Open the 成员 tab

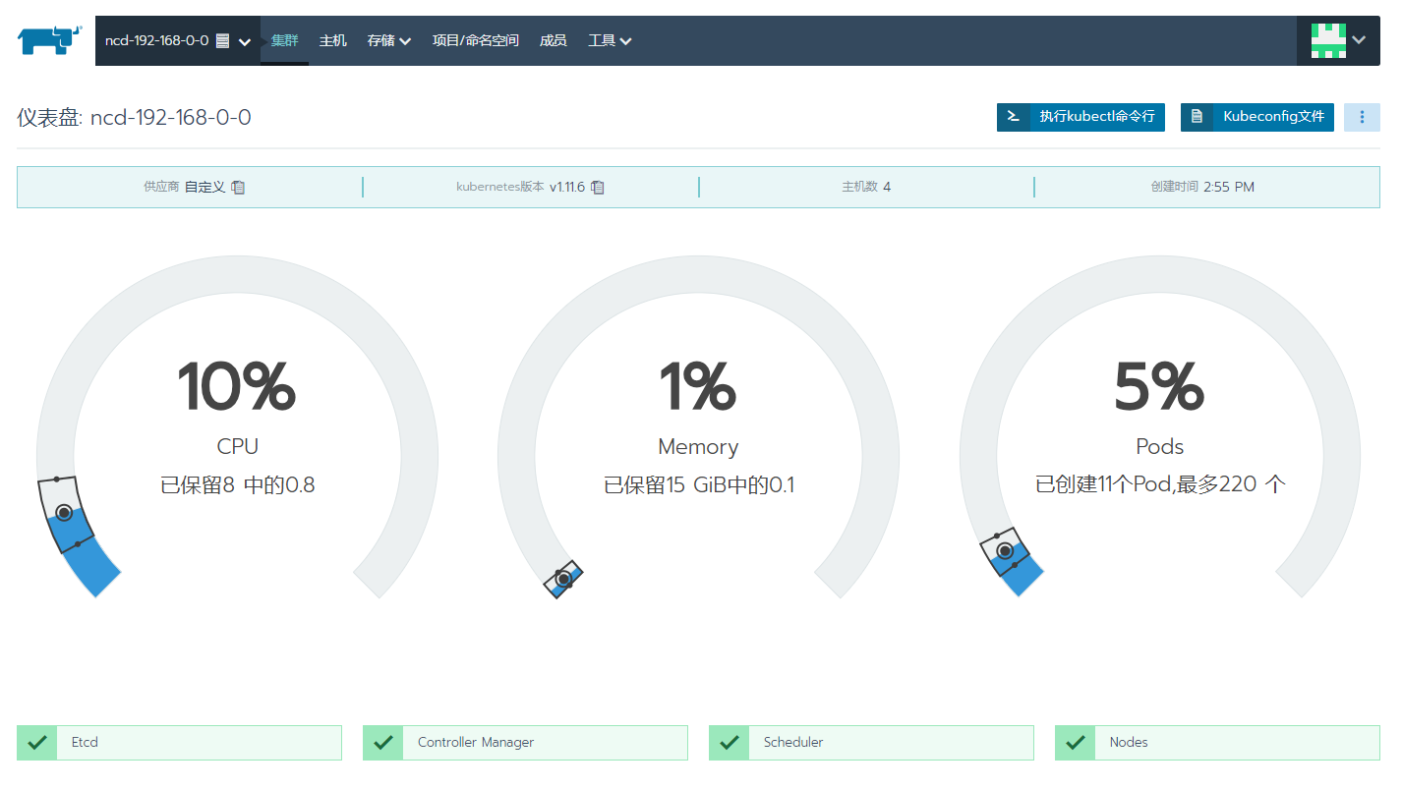(554, 40)
